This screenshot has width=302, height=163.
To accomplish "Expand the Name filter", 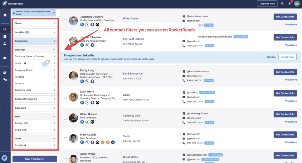I will [x=35, y=23].
